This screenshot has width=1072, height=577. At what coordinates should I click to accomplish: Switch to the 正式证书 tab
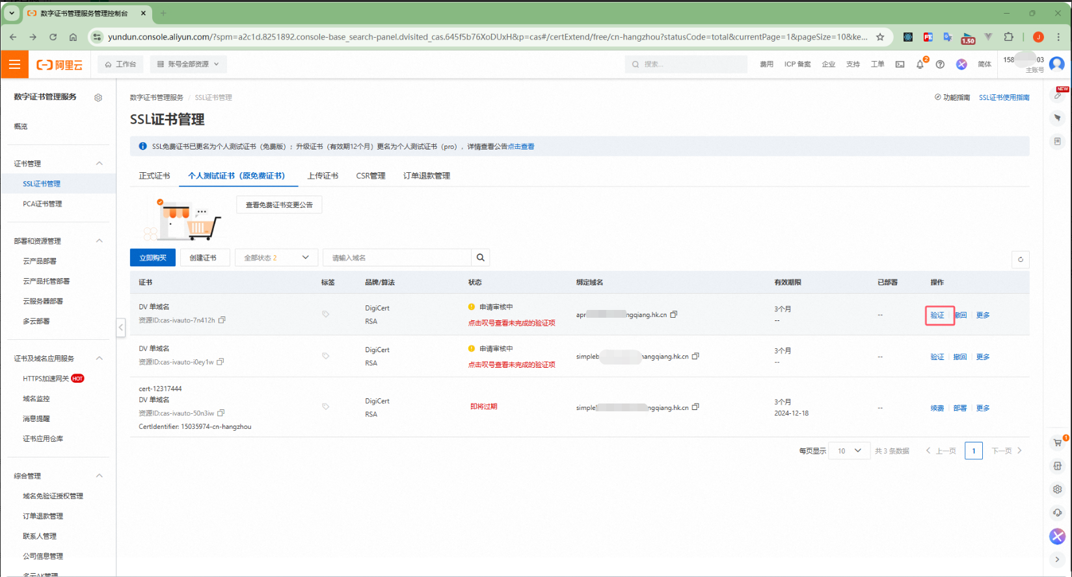154,175
